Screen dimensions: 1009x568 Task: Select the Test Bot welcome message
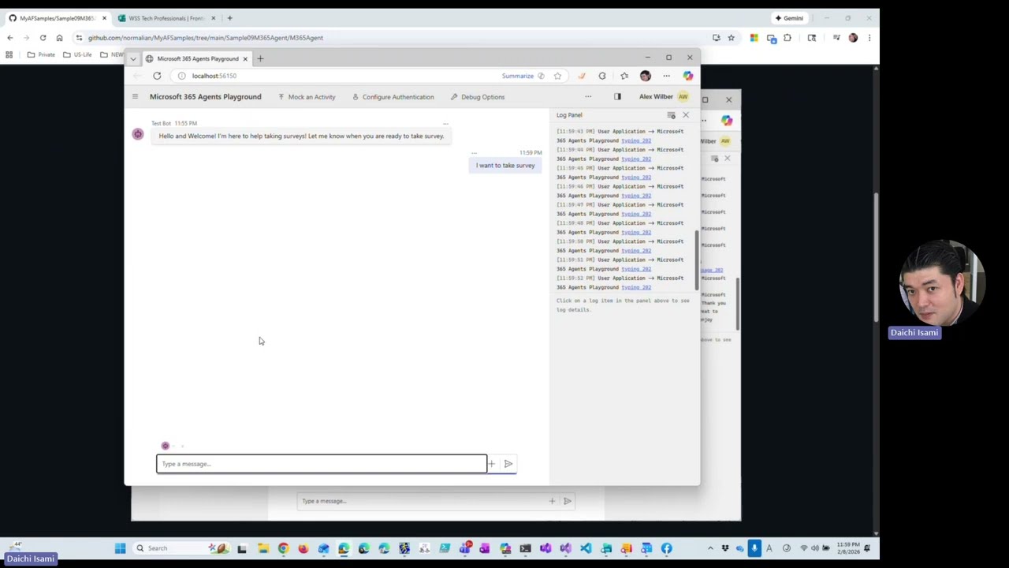(301, 136)
